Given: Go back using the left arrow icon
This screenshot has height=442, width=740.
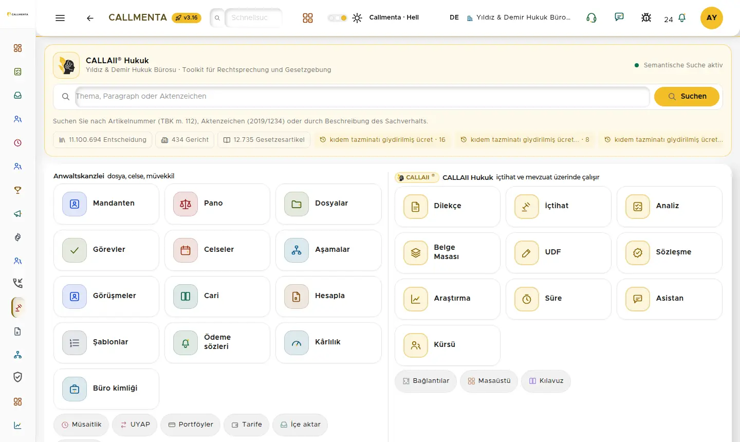Looking at the screenshot, I should 90,18.
